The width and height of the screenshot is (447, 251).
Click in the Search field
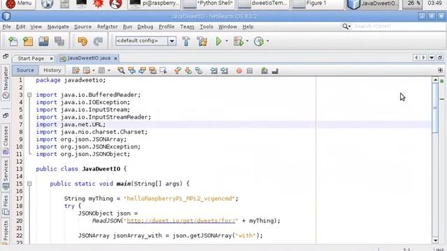tap(399, 26)
